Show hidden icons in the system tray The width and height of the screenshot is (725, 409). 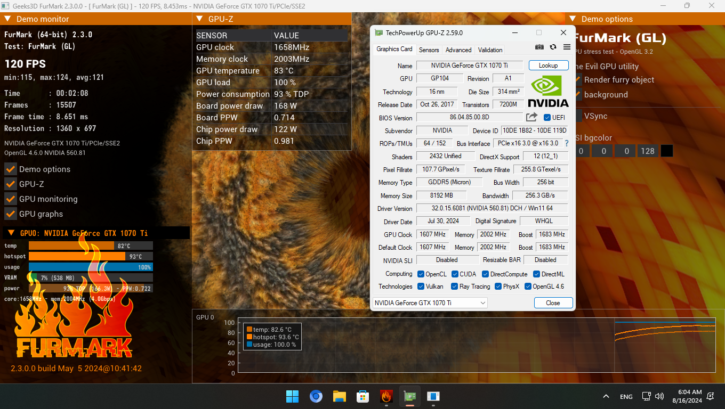pyautogui.click(x=606, y=397)
